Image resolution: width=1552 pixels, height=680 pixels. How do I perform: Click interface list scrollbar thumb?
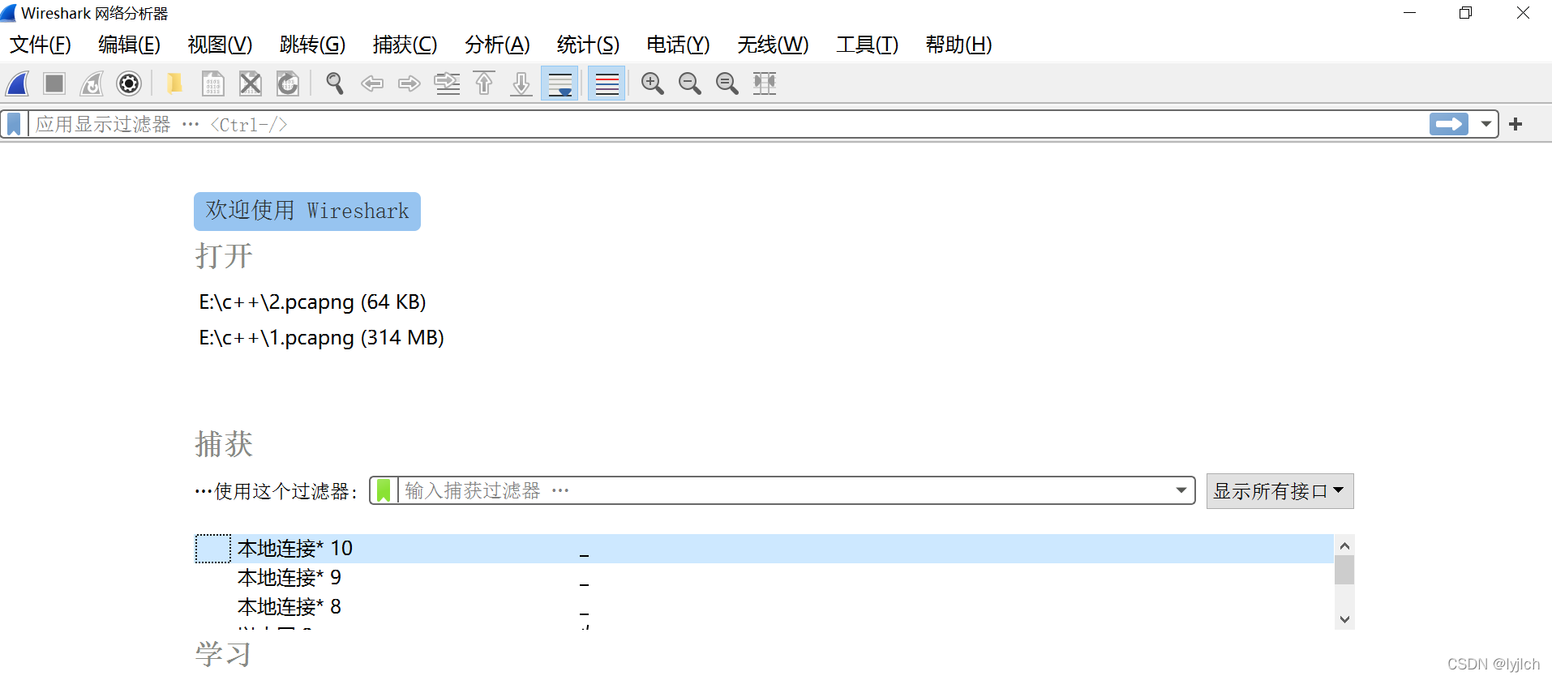pos(1344,570)
